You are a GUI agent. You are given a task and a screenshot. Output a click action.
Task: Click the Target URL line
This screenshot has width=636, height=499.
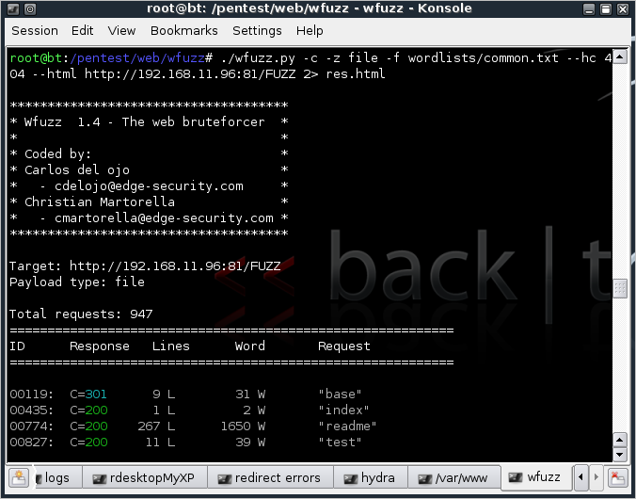coord(145,266)
